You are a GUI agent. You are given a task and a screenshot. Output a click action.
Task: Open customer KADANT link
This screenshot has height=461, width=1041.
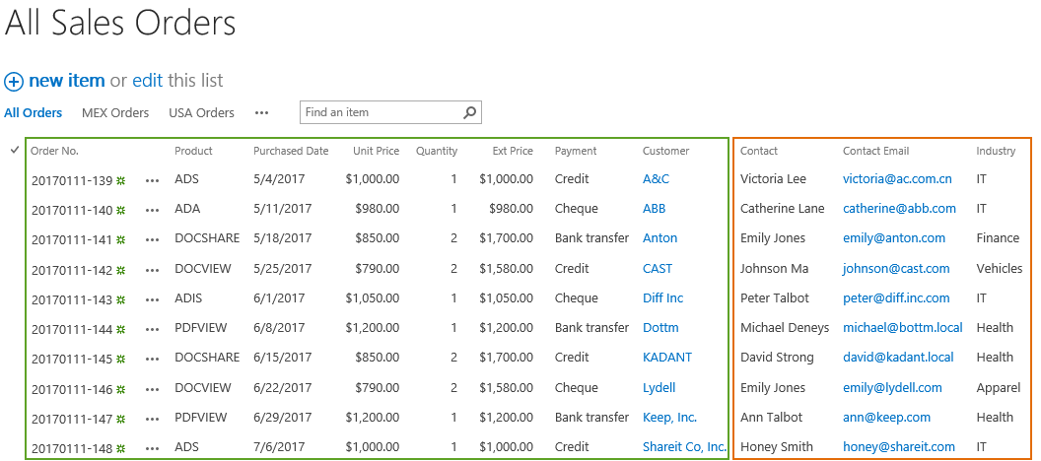(x=667, y=358)
